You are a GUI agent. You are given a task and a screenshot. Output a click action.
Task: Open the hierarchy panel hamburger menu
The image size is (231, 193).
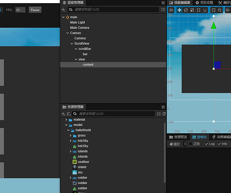(163, 3)
